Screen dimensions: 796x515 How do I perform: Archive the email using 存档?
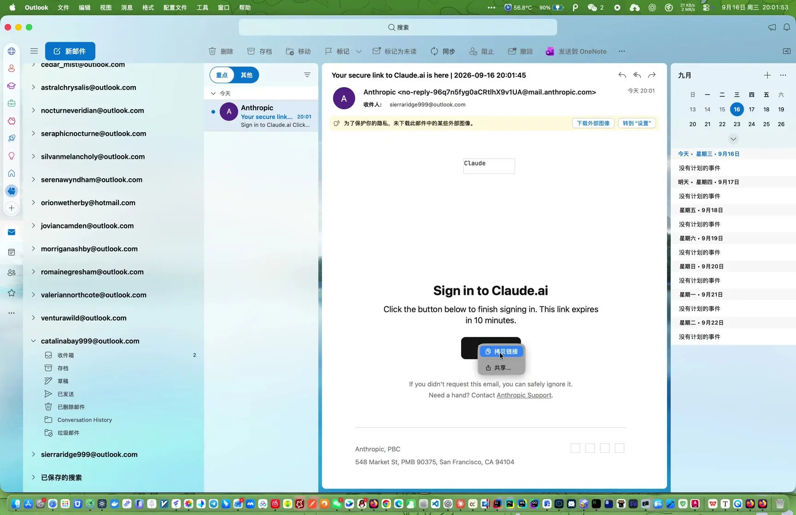(x=259, y=51)
